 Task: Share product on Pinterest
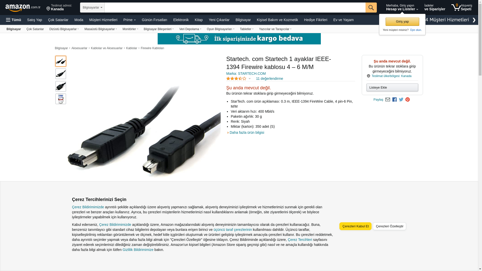408,100
